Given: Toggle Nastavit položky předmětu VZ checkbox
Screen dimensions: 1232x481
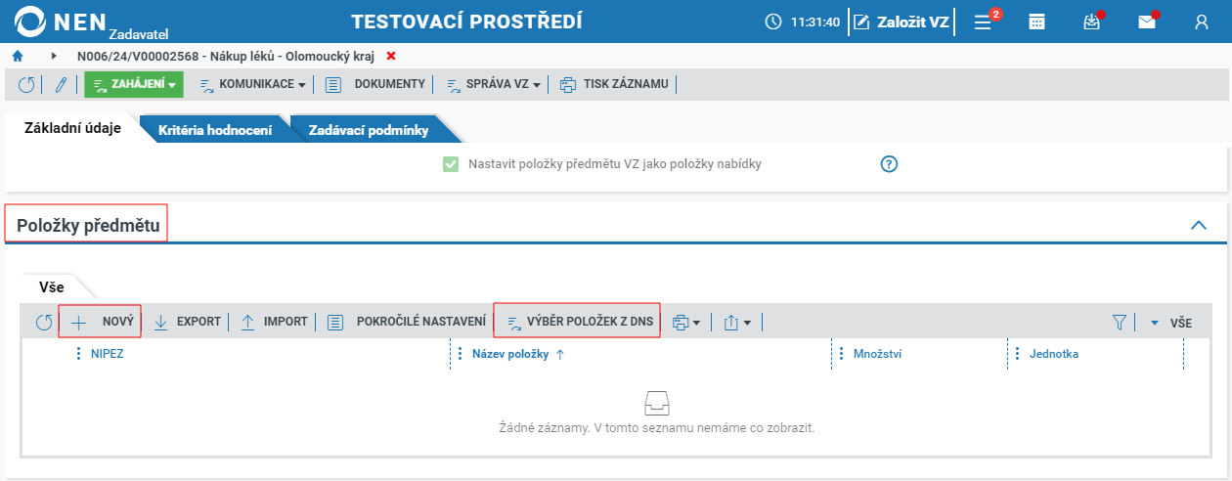Looking at the screenshot, I should click(x=451, y=164).
